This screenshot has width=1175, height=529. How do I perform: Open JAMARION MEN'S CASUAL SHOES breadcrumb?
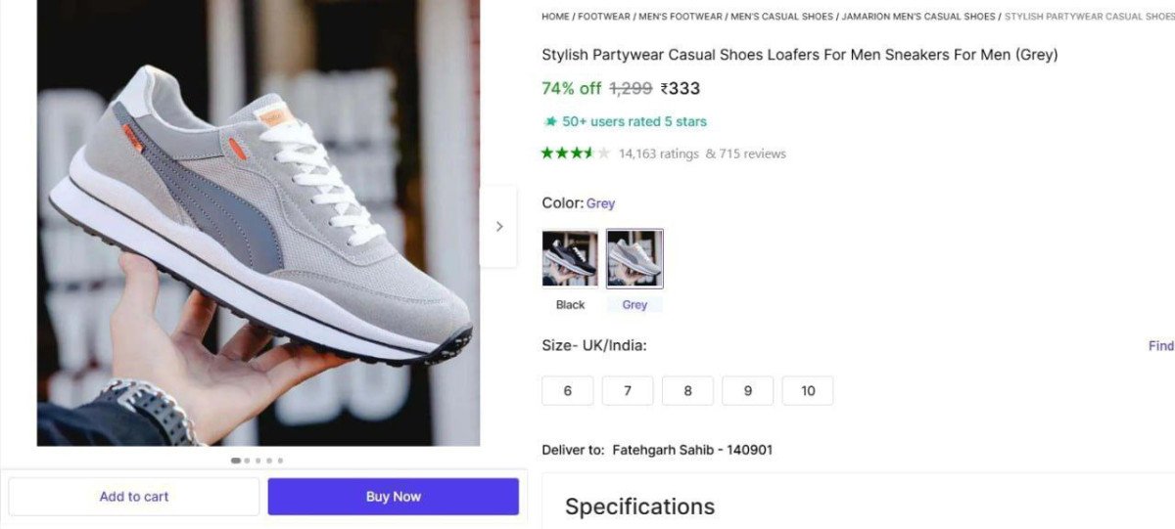tap(918, 17)
